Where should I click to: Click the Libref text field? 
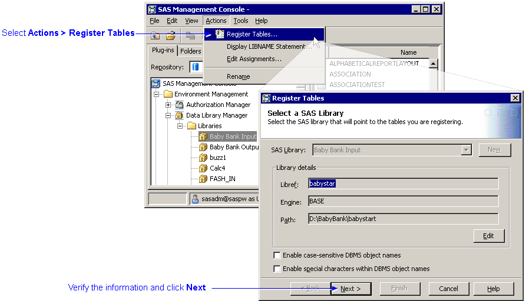pyautogui.click(x=403, y=183)
